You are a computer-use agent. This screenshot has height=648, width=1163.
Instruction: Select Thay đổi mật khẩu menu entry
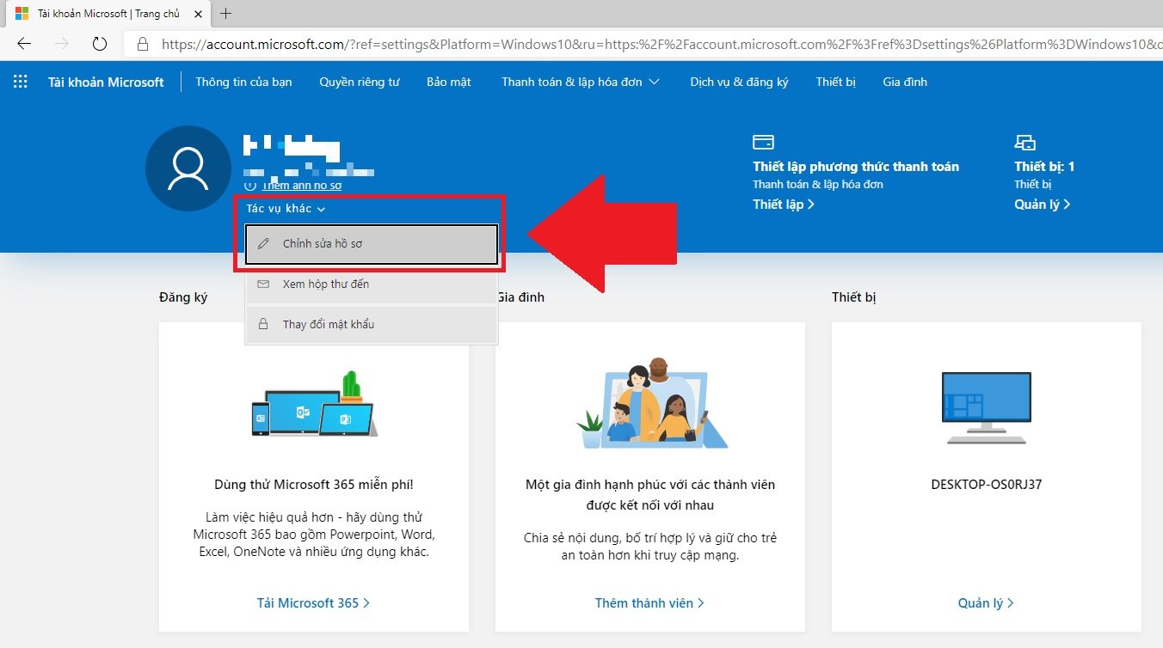pyautogui.click(x=372, y=324)
